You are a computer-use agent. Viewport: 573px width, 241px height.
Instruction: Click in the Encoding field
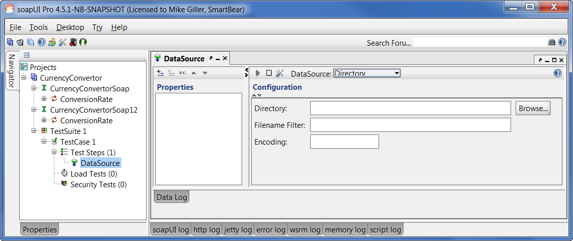[345, 142]
